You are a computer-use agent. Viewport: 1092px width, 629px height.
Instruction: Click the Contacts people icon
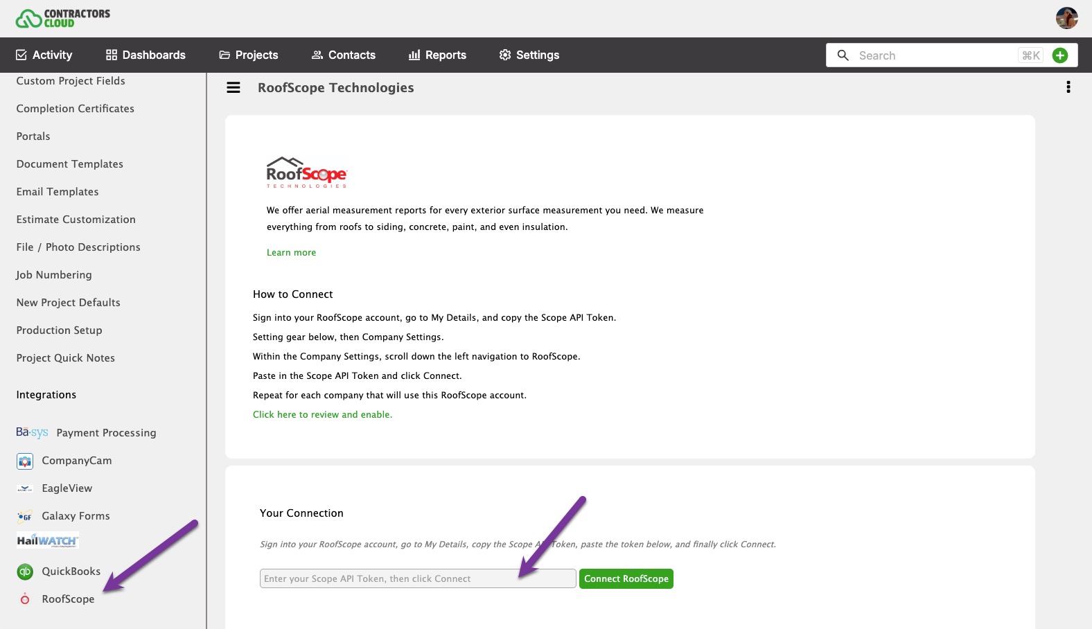(317, 55)
